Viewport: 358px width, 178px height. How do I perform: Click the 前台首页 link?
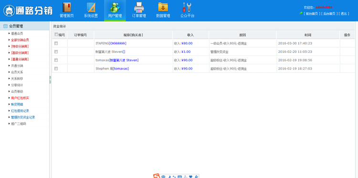tap(312, 14)
